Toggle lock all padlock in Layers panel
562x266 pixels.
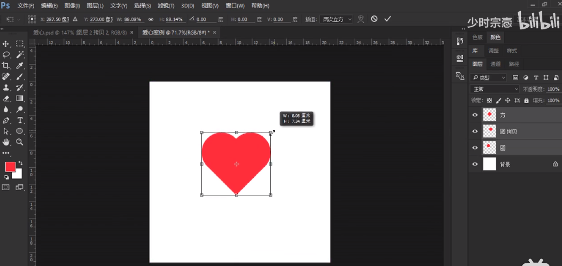click(526, 100)
